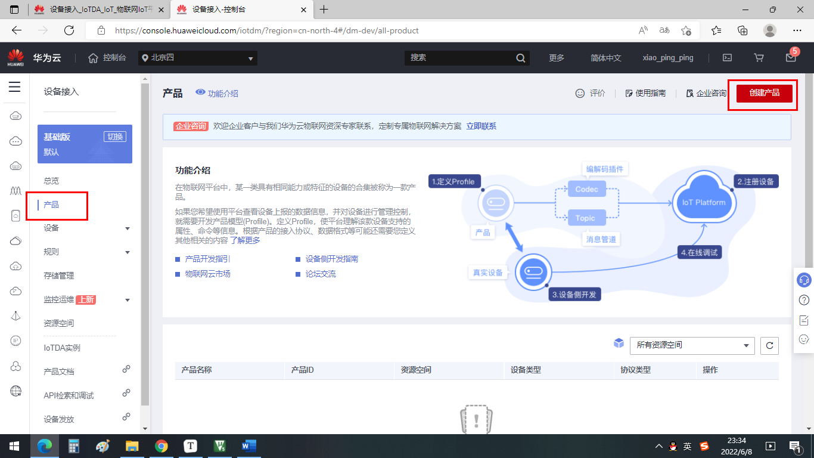Open the hamburger service list menu

15,88
